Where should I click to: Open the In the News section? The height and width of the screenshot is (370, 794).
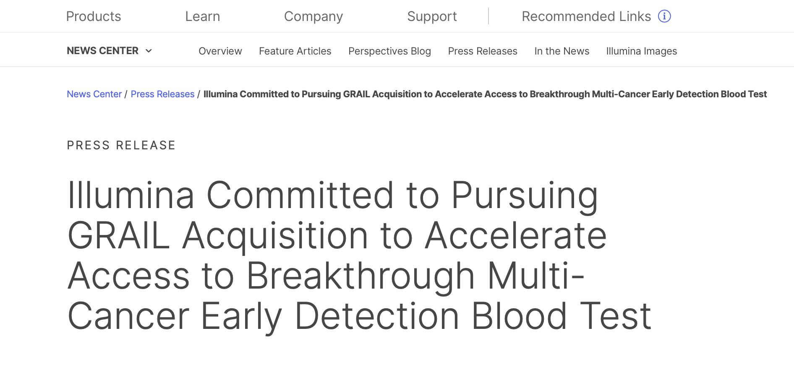562,51
